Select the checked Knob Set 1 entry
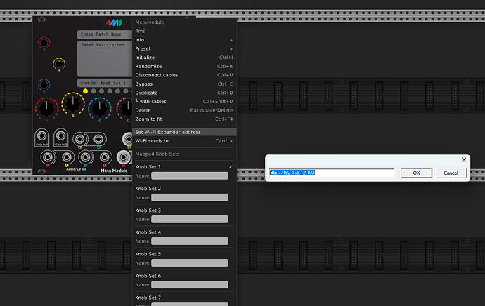The height and width of the screenshot is (306, 485). pyautogui.click(x=184, y=167)
